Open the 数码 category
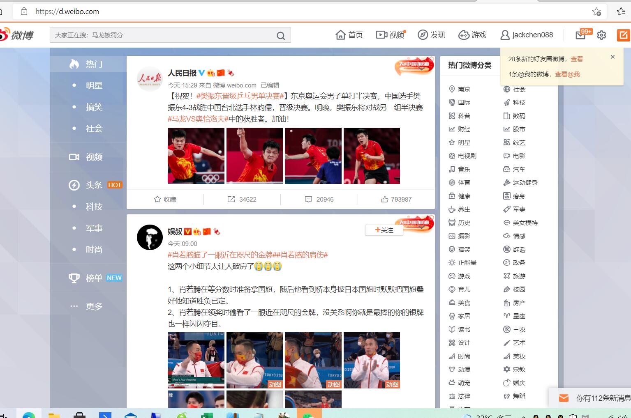This screenshot has width=631, height=418. tap(514, 116)
